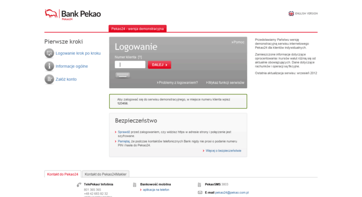Click the demo client number 123456 text
Image resolution: width=362 pixels, height=197 pixels.
pos(123,103)
